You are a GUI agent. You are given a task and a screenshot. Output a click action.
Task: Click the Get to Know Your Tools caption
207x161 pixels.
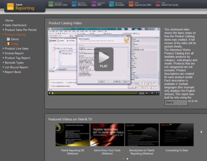[107, 152]
